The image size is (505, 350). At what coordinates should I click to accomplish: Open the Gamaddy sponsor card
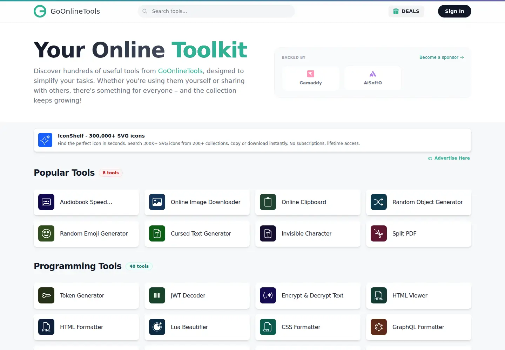click(x=311, y=78)
